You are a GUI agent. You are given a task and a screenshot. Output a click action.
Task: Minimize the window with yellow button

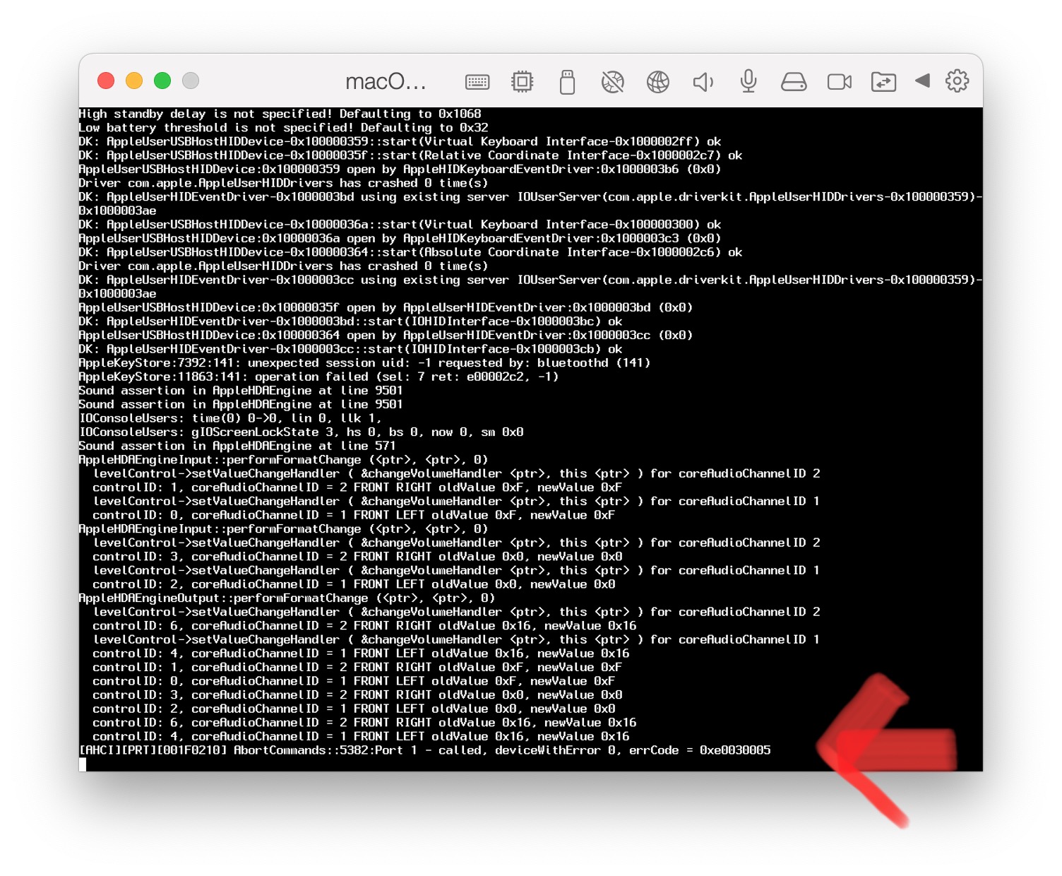pos(134,81)
